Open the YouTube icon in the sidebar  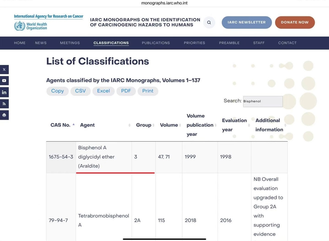click(4, 81)
